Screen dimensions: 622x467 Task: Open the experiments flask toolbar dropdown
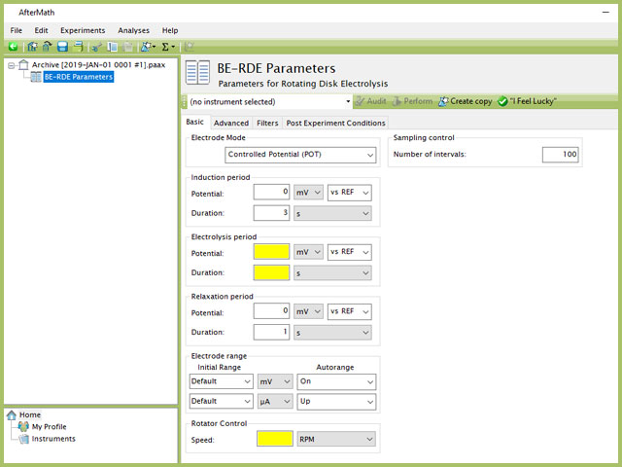[x=149, y=47]
